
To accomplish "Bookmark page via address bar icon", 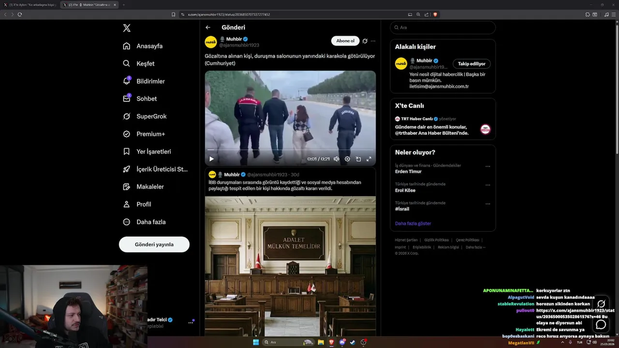I will [x=174, y=14].
